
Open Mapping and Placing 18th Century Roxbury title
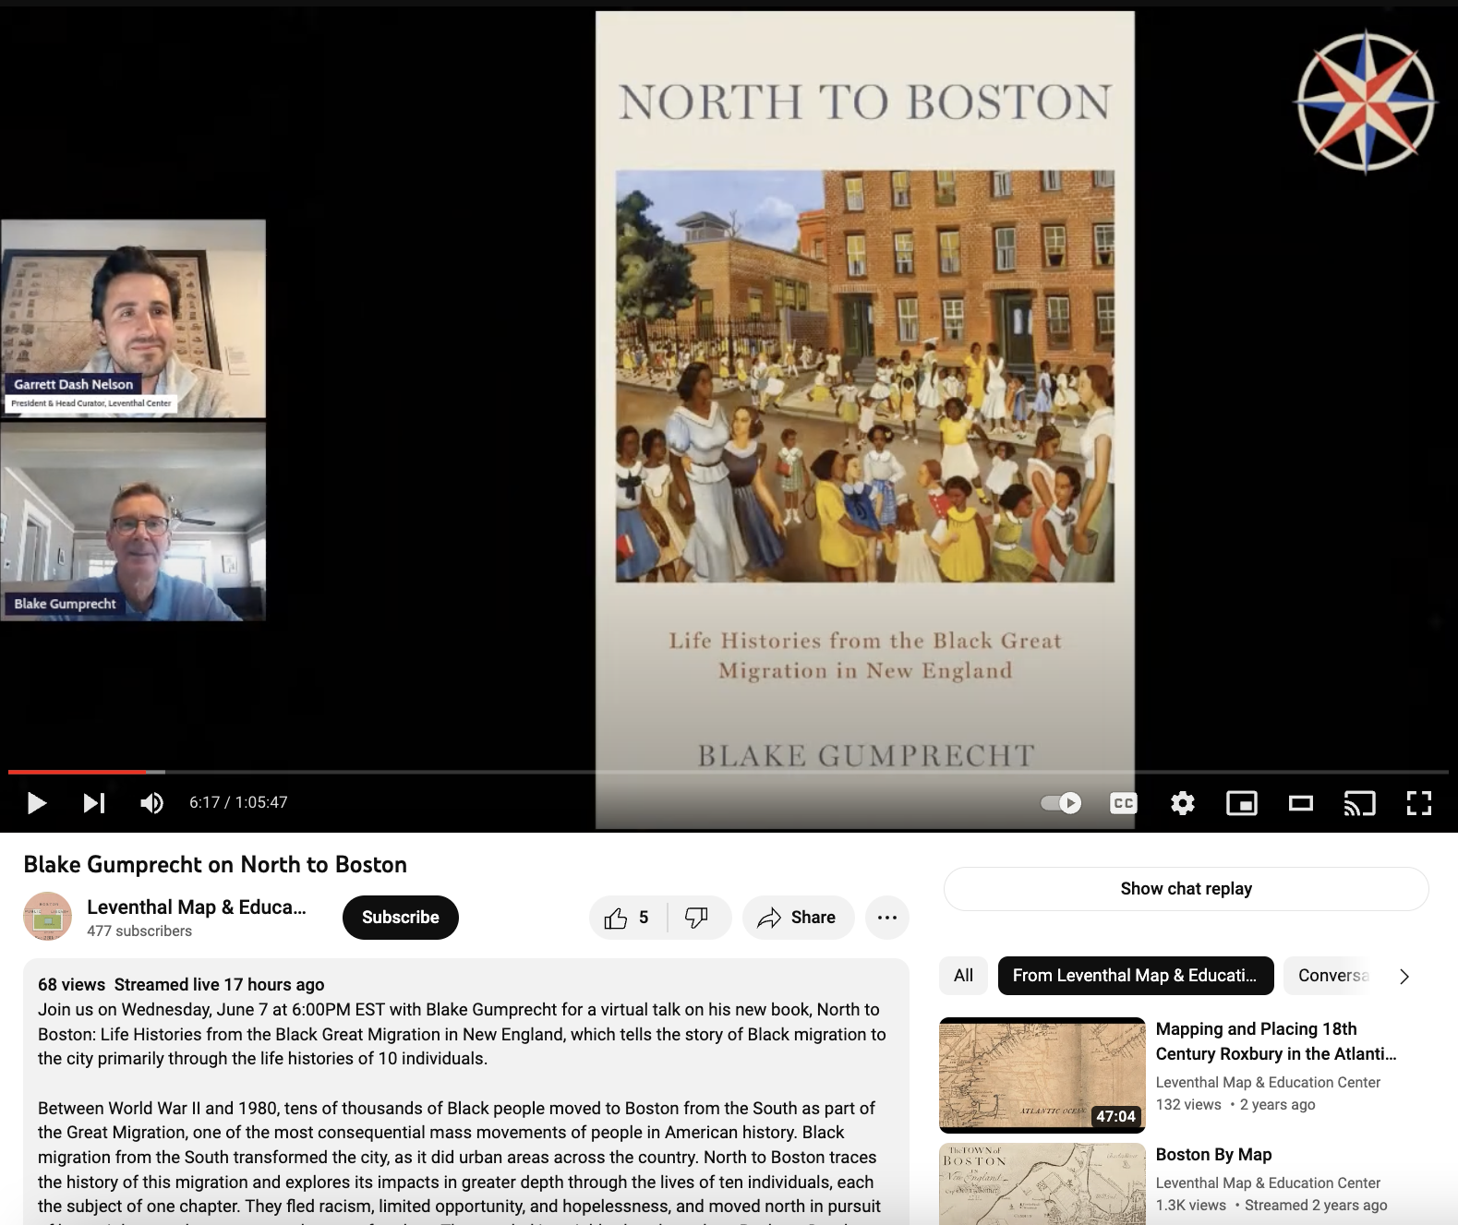pyautogui.click(x=1276, y=1041)
